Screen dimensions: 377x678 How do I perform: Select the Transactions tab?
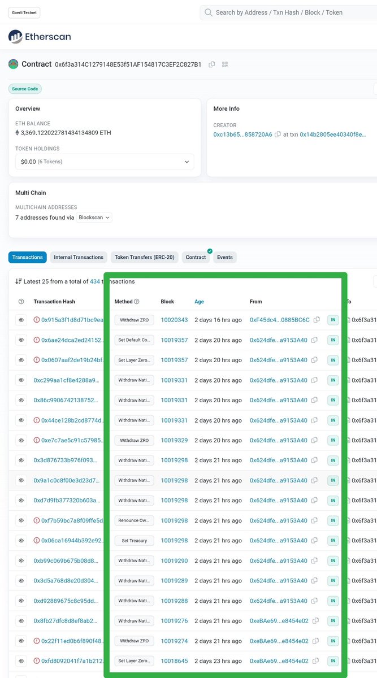(27, 257)
